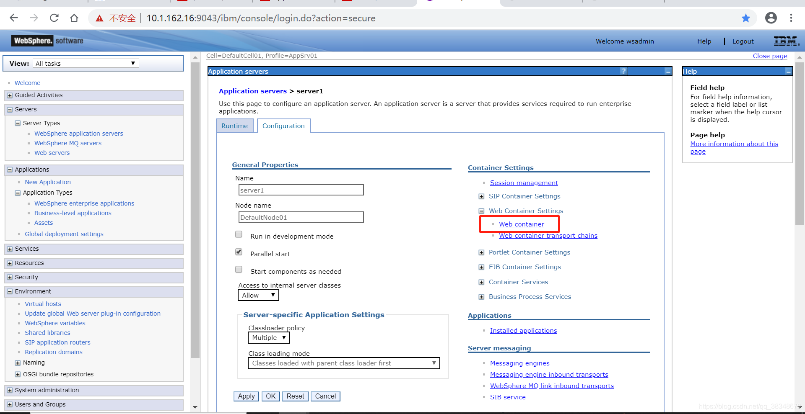The height and width of the screenshot is (414, 805).
Task: Open Access to internal server classes dropdown
Action: pos(258,295)
